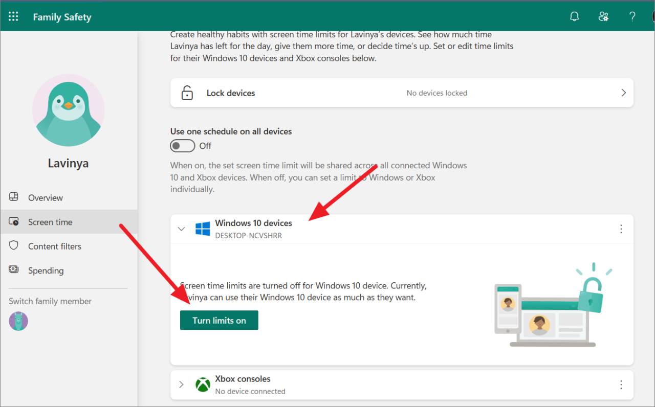Click the Windows logo icon

coord(203,229)
